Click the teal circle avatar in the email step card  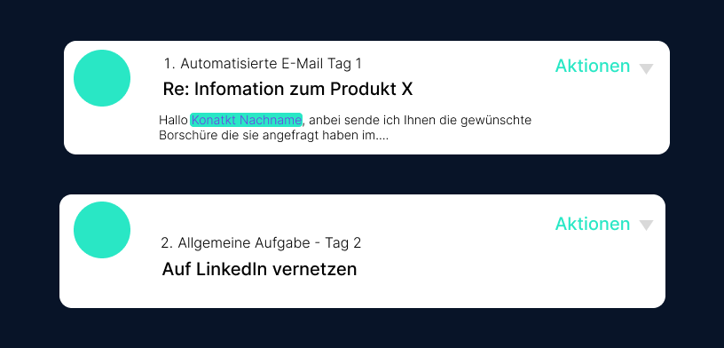(x=102, y=78)
